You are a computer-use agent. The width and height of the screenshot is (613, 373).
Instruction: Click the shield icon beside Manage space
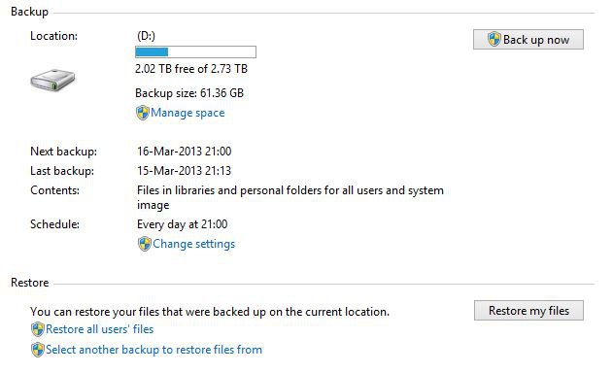[x=142, y=113]
